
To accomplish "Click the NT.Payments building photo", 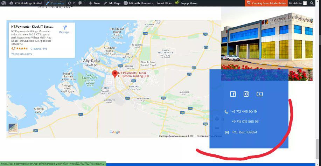I will [x=267, y=43].
